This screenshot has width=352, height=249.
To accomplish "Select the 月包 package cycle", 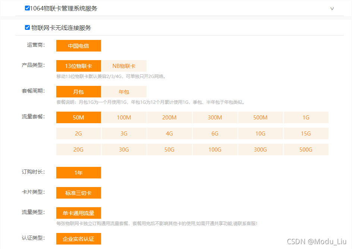I will pos(79,92).
